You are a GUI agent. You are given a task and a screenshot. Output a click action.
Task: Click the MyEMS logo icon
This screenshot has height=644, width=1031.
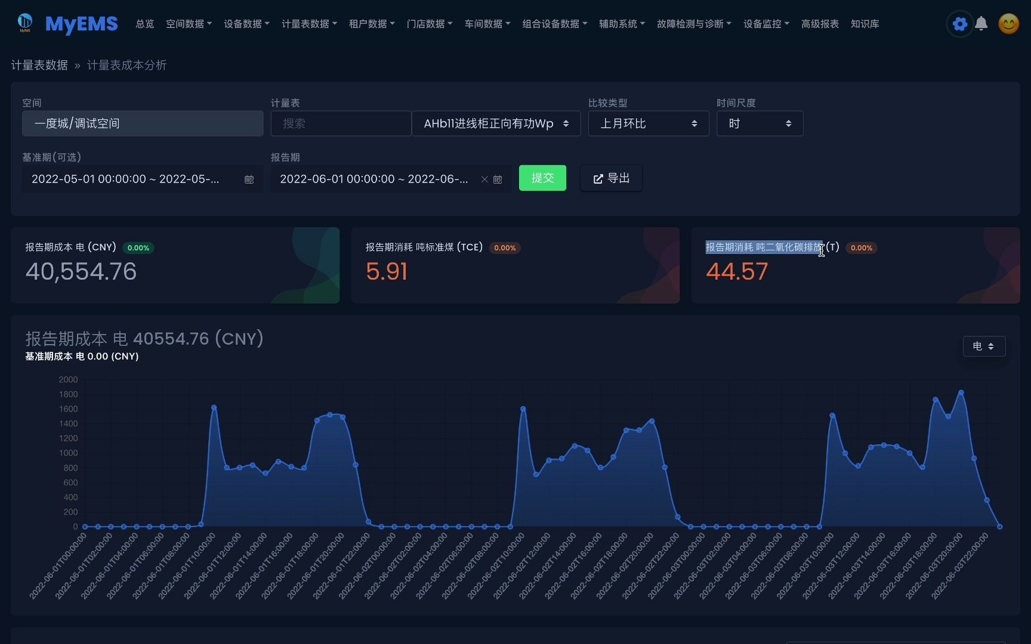tap(25, 23)
